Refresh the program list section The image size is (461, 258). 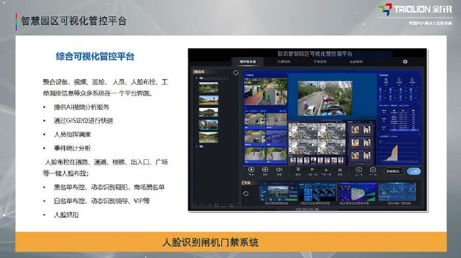[246, 193]
